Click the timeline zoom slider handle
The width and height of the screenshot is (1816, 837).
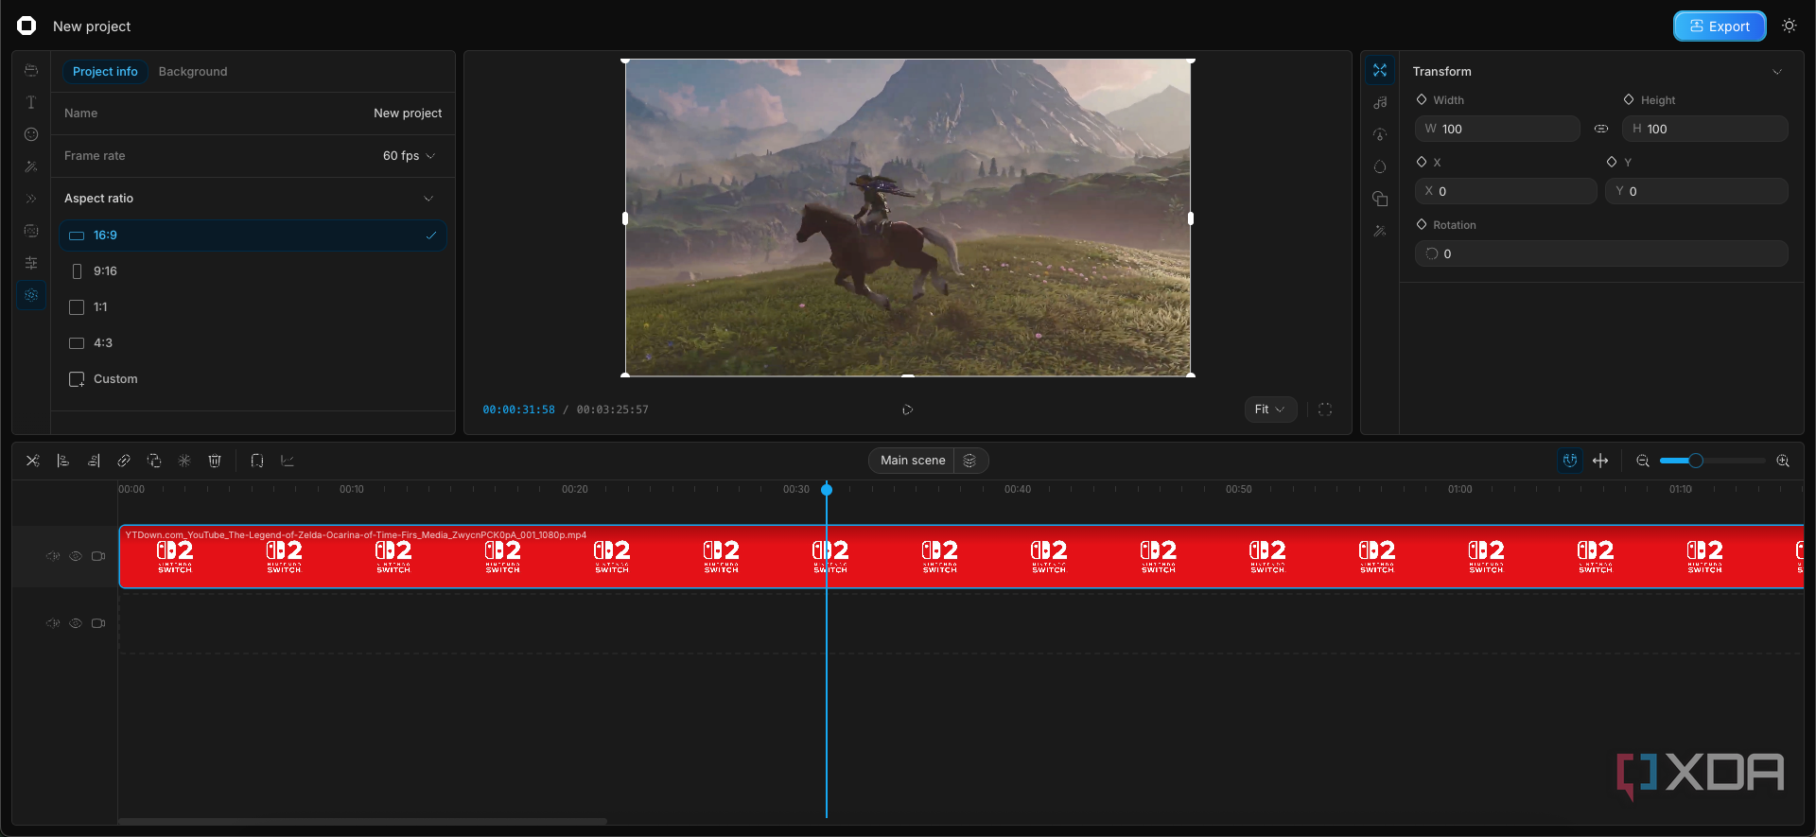click(1696, 461)
